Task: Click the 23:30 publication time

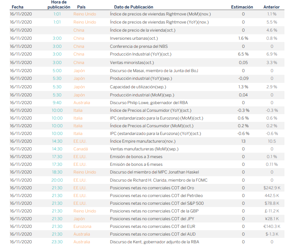Action: coord(57,242)
